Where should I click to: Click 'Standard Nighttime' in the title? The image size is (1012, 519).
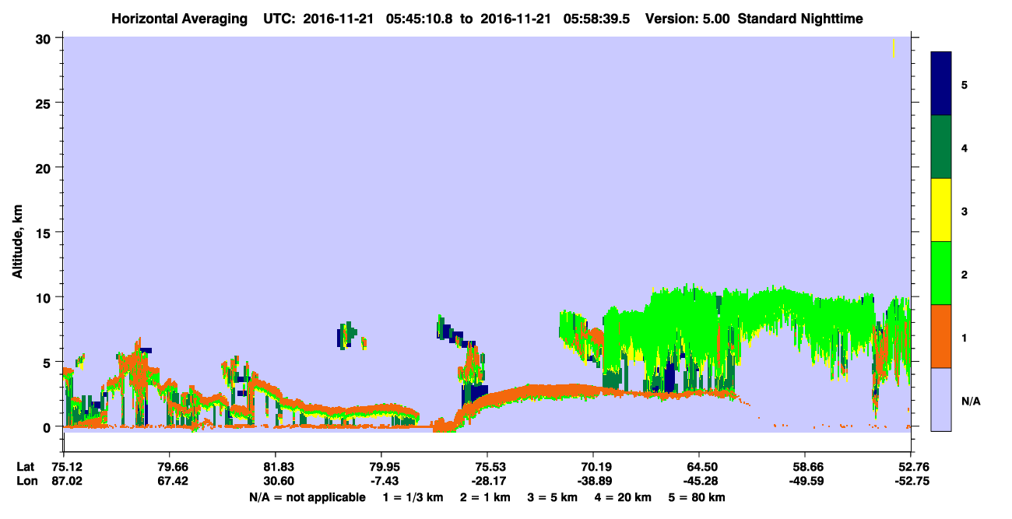pyautogui.click(x=799, y=19)
